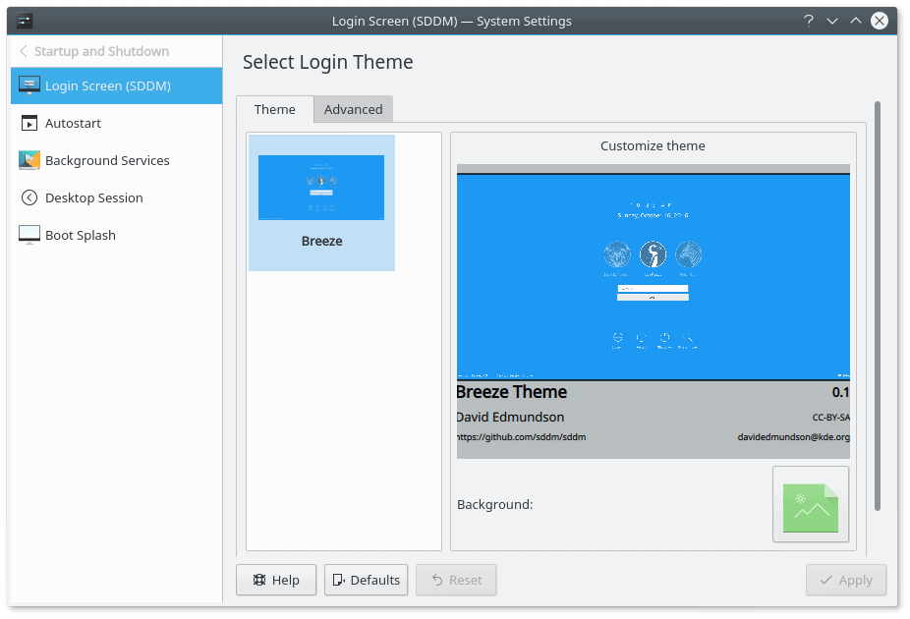910x619 pixels.
Task: Click the Autostart icon in sidebar
Action: click(29, 124)
